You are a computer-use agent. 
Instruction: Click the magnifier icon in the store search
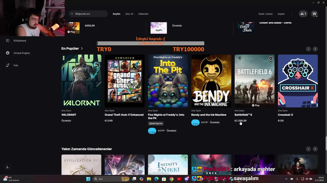72,14
